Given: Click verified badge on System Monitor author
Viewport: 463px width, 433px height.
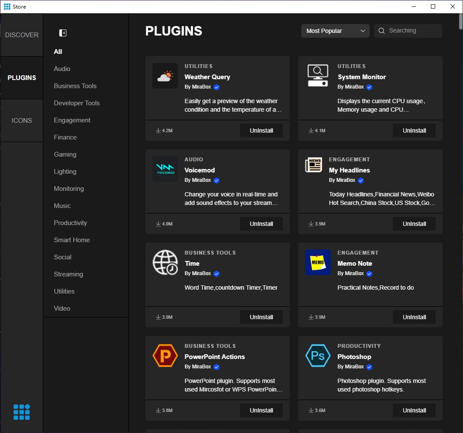Looking at the screenshot, I should pos(369,87).
